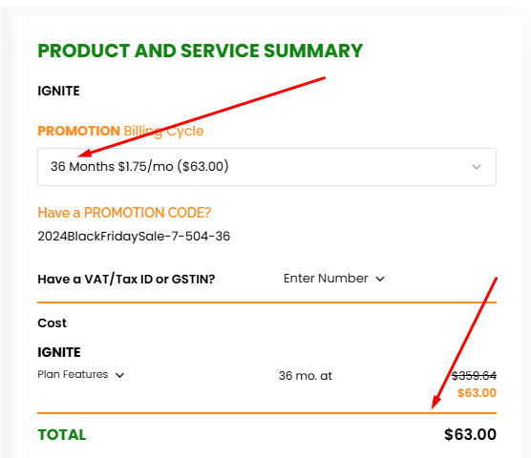Select the 2024BlackFridaySale-7-504-36 promo code text

pos(134,236)
